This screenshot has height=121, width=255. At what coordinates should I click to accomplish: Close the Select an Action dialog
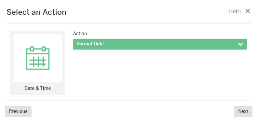(248, 11)
